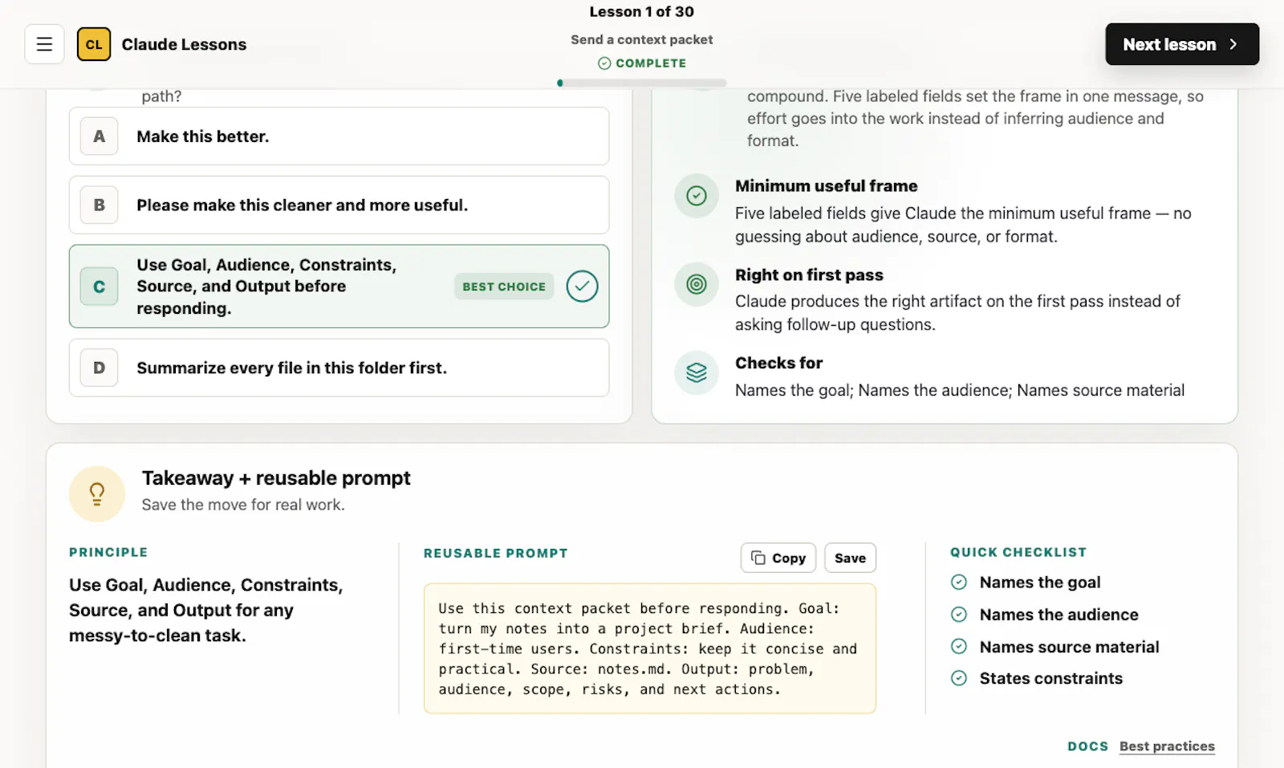This screenshot has height=768, width=1284.
Task: Click the letter D option badge
Action: pyautogui.click(x=100, y=368)
